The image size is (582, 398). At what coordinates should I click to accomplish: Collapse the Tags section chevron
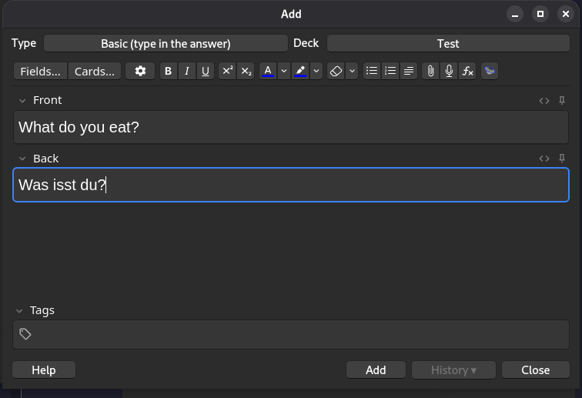click(x=19, y=311)
